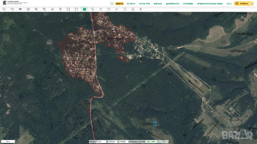257x144 pixels.
Task: Open the СПРАВКИ link
Action: tap(188, 4)
